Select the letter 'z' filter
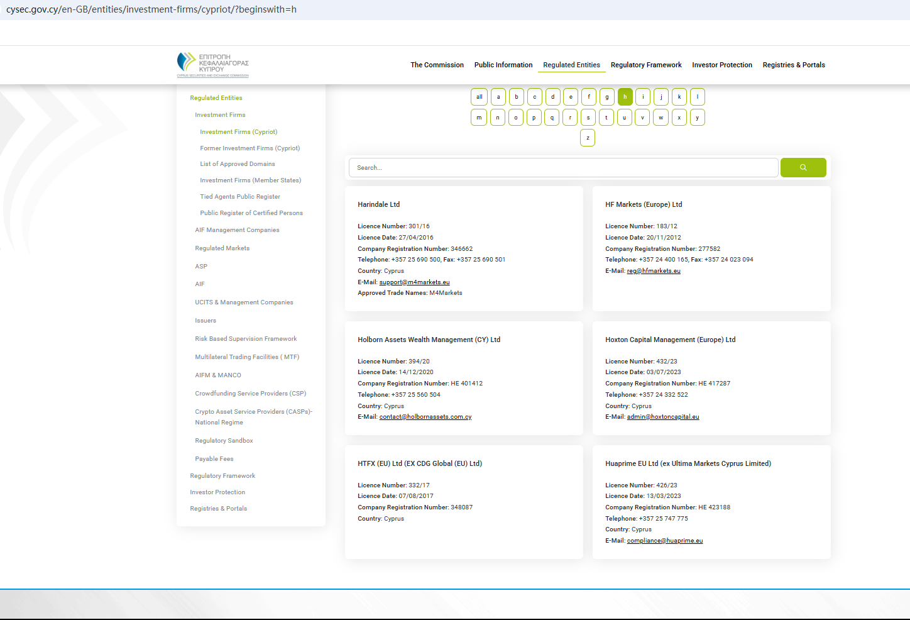Screen dimensions: 910x620 point(588,138)
